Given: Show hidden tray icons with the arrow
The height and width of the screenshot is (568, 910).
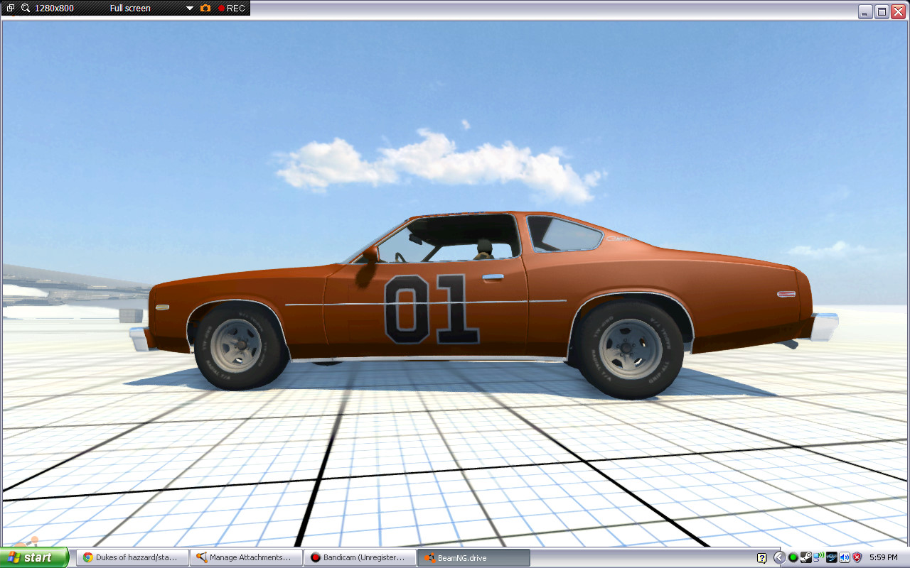Looking at the screenshot, I should (780, 557).
